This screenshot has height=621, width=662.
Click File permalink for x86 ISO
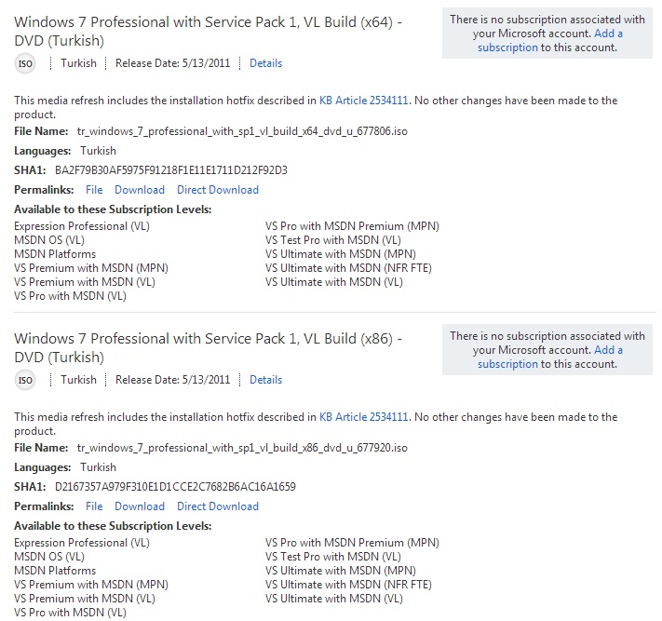tap(94, 506)
